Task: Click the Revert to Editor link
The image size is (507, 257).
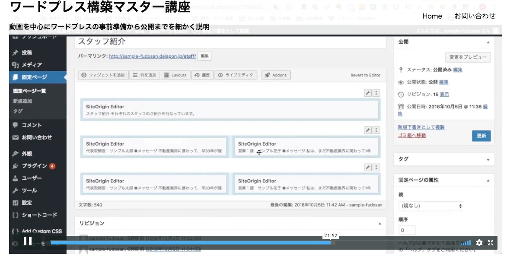Action: (x=365, y=75)
